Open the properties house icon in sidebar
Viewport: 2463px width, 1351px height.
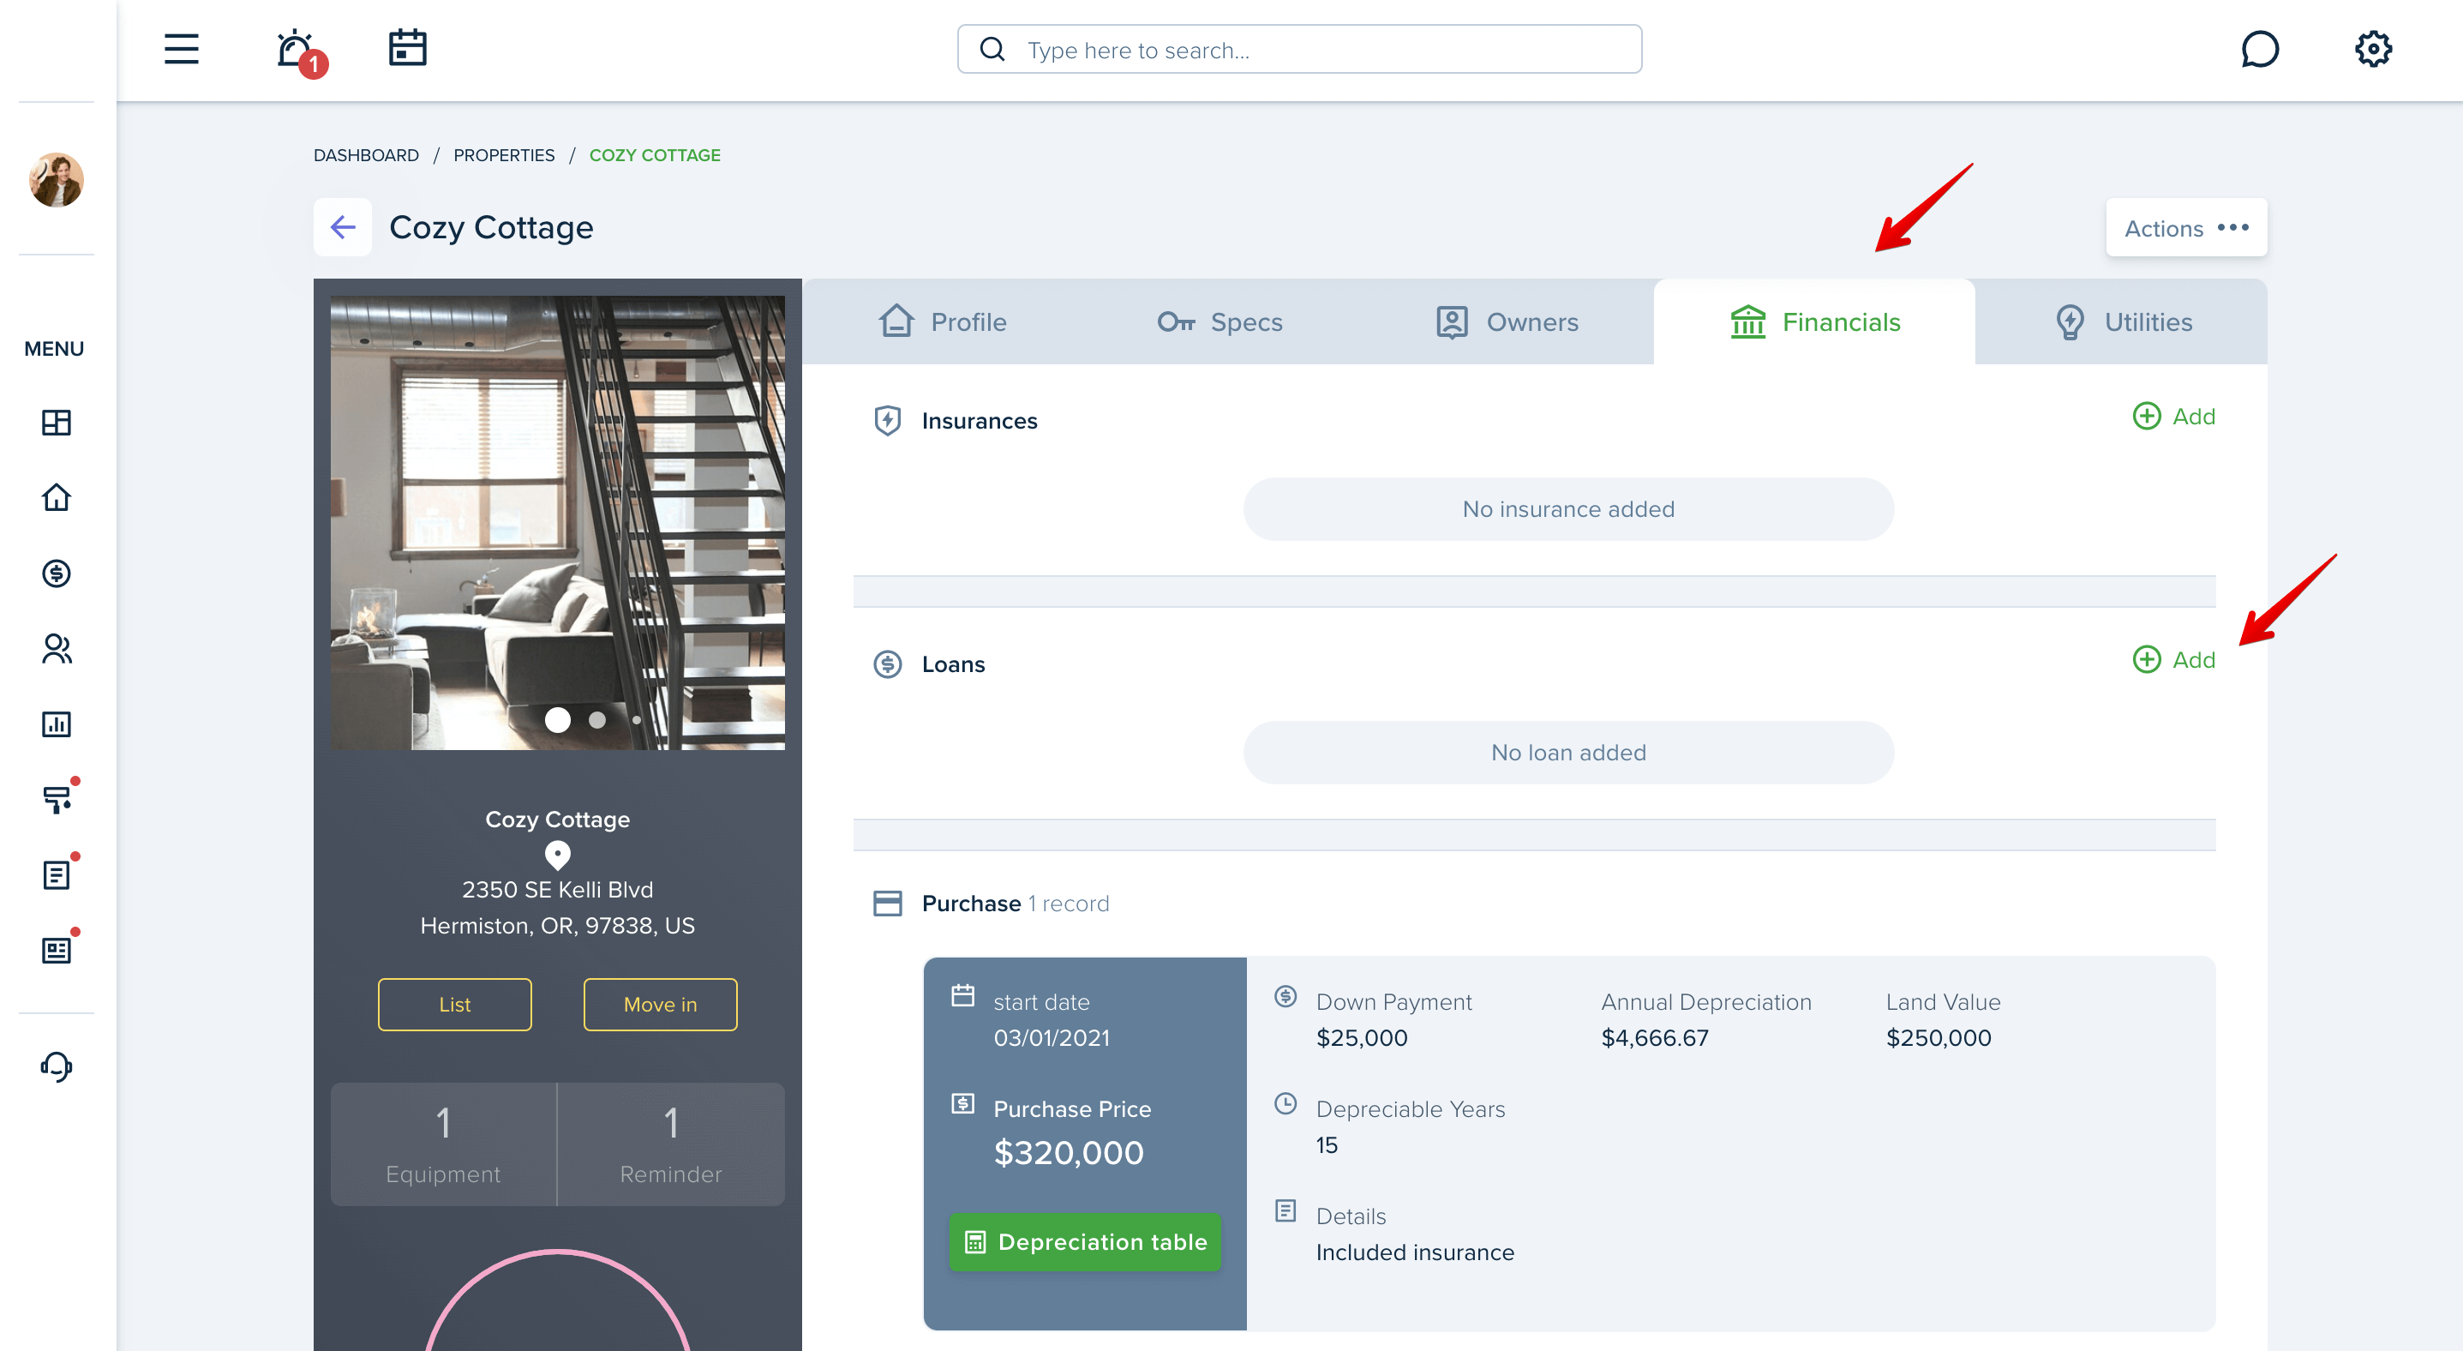(x=57, y=497)
